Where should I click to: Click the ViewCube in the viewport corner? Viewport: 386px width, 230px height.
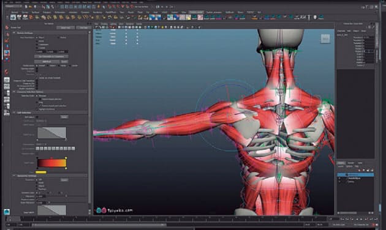[x=325, y=39]
